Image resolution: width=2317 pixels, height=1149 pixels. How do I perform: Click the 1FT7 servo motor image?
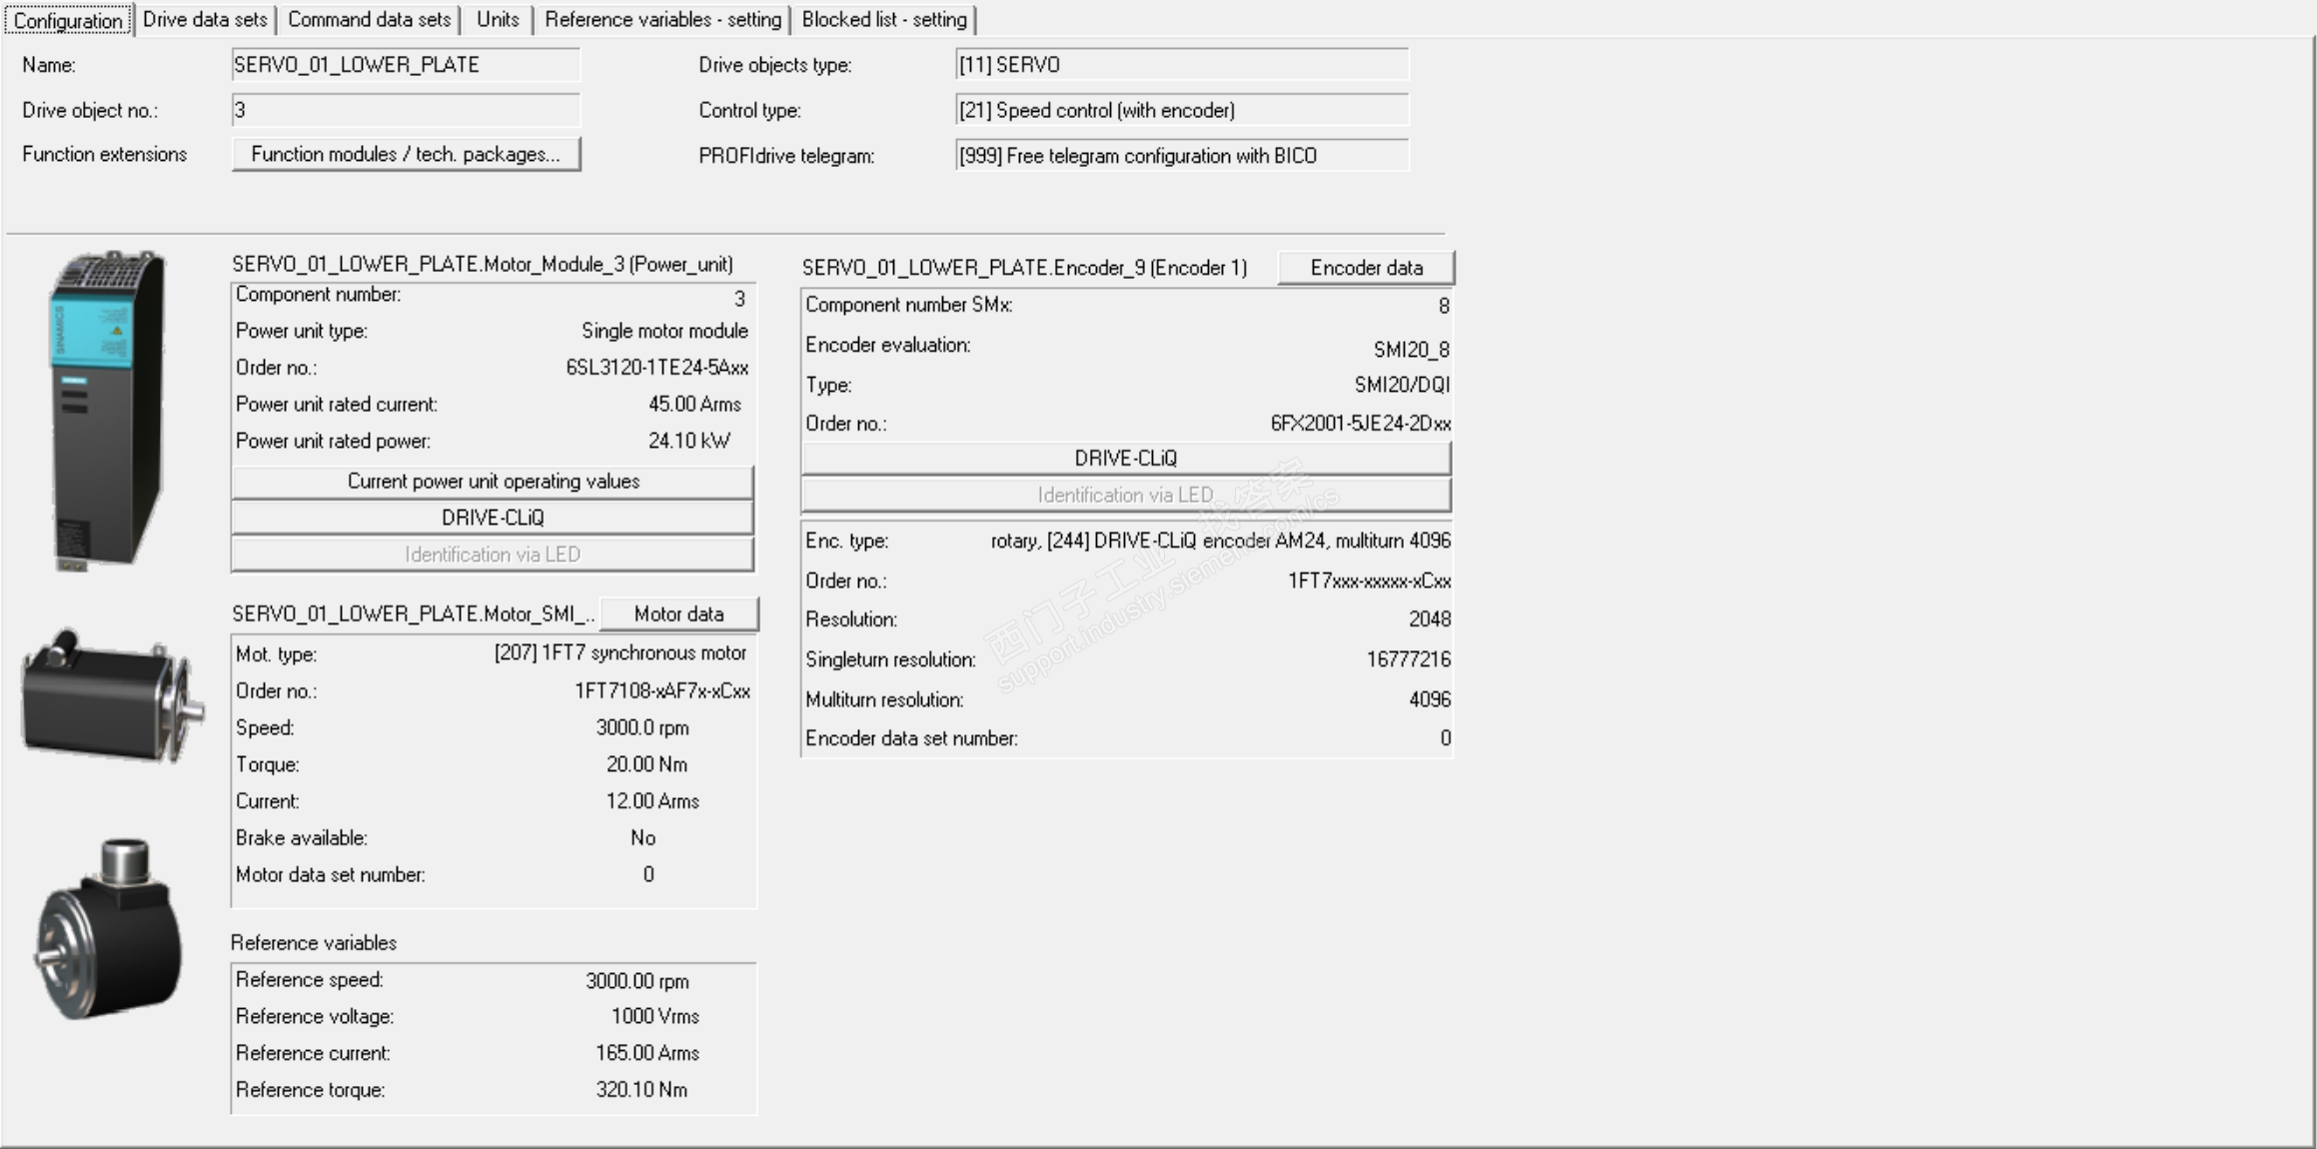click(112, 696)
